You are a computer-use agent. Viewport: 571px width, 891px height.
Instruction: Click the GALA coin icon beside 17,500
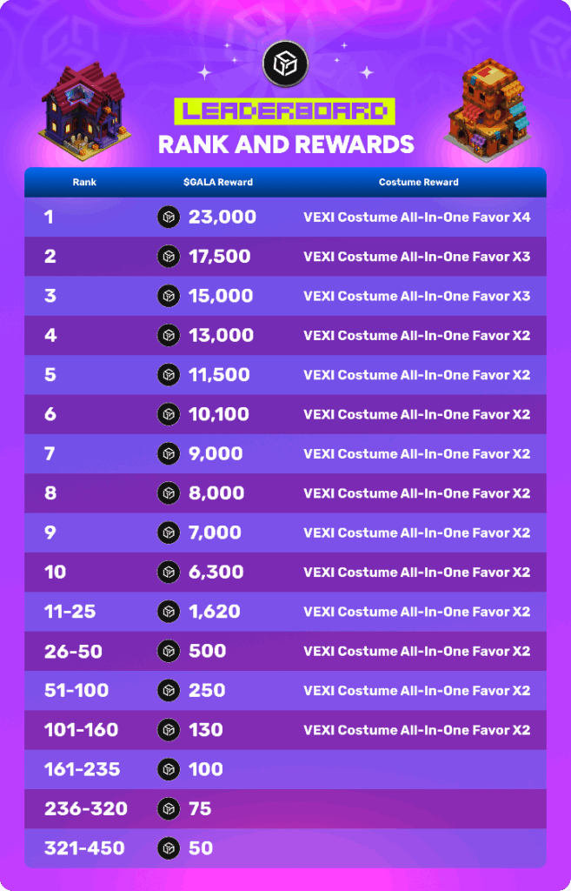coord(169,257)
